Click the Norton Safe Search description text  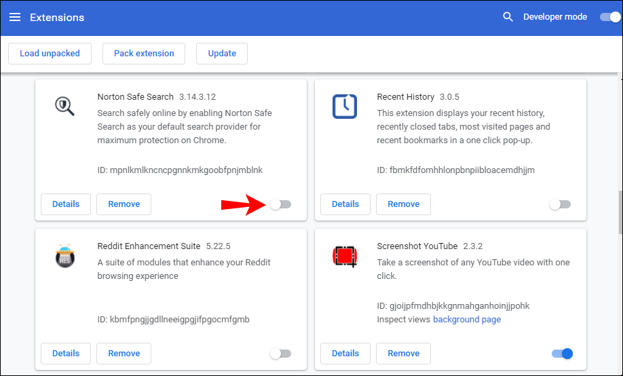(x=185, y=127)
